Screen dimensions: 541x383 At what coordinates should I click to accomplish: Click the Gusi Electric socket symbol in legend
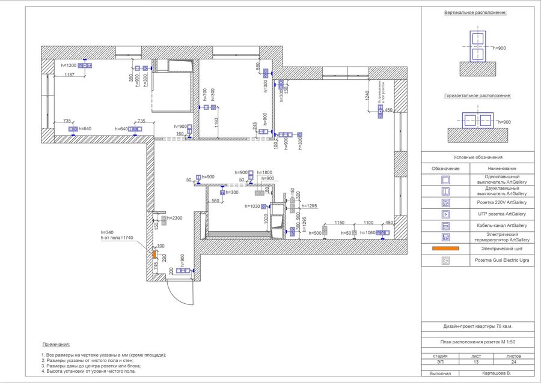click(x=445, y=261)
